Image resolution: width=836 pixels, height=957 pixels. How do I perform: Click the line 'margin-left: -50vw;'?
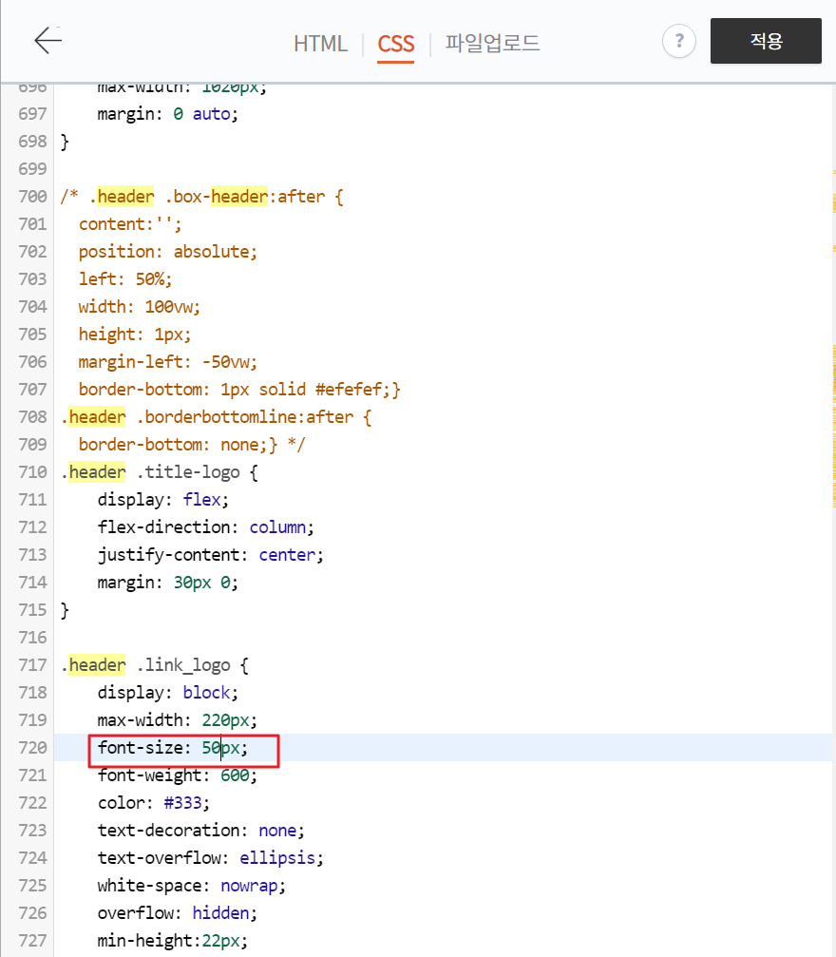tap(168, 362)
